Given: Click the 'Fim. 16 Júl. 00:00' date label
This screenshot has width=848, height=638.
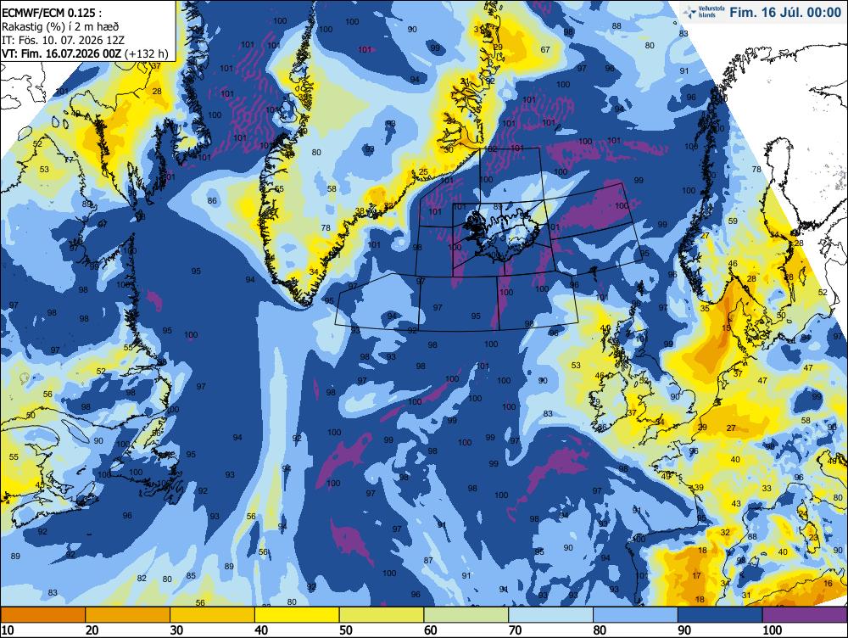Looking at the screenshot, I should (x=785, y=12).
